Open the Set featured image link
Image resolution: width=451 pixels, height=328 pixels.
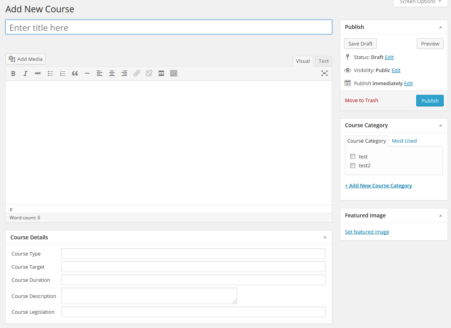pos(367,232)
